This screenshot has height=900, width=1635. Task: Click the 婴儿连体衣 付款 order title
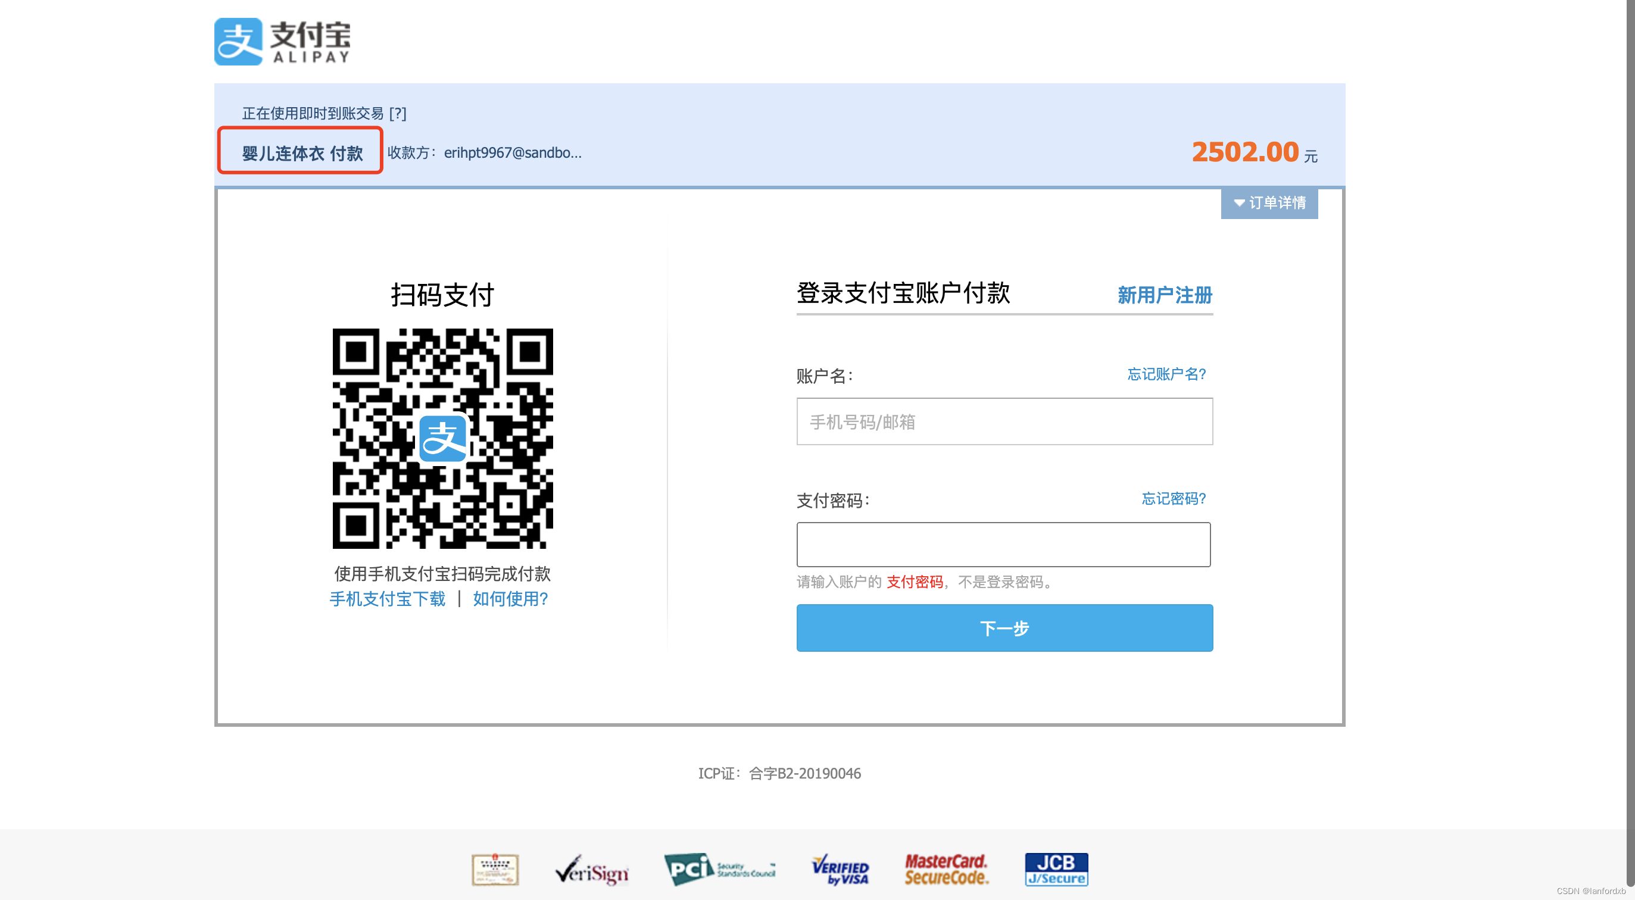302,153
